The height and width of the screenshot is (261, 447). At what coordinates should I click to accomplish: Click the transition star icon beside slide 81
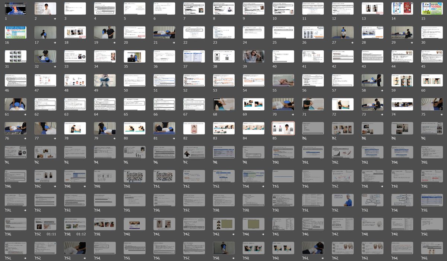[x=174, y=138]
